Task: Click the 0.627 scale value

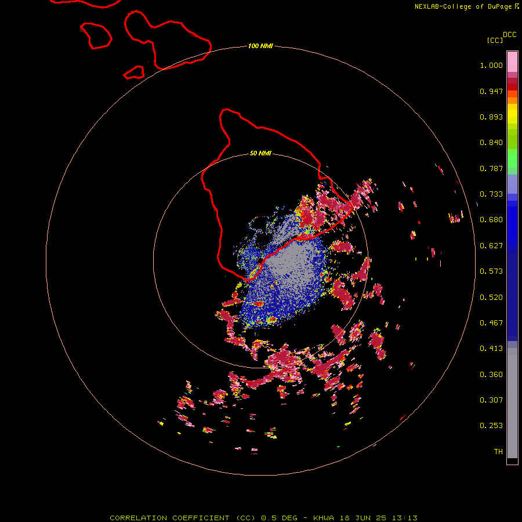Action: tap(491, 246)
